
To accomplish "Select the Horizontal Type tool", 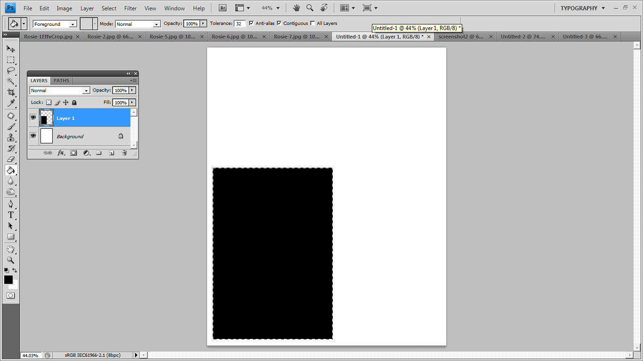I will pyautogui.click(x=10, y=215).
